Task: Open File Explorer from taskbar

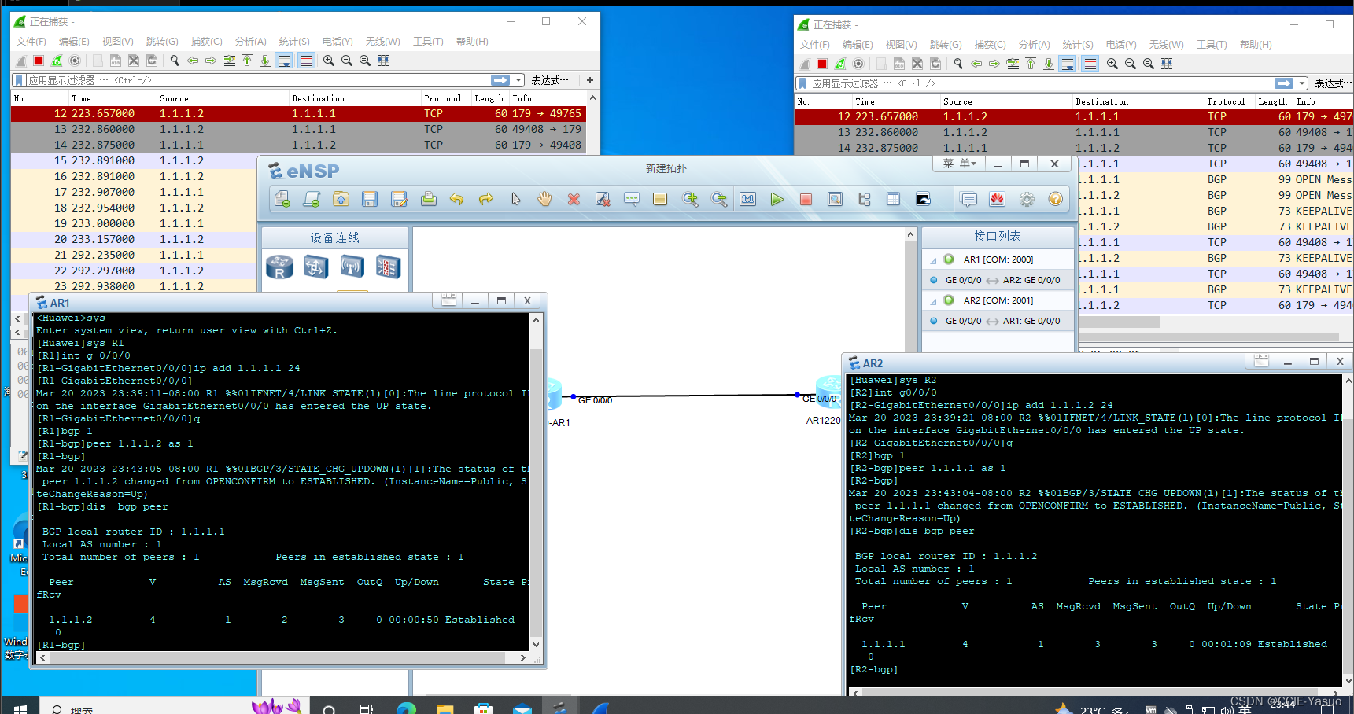Action: pos(445,708)
